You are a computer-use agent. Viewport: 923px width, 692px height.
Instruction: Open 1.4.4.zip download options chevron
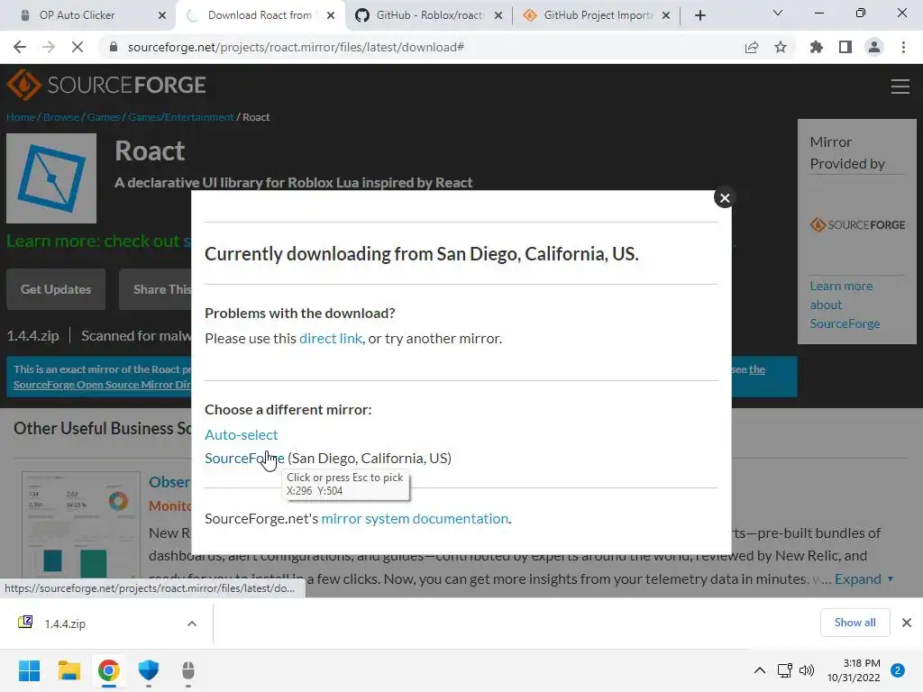click(192, 624)
